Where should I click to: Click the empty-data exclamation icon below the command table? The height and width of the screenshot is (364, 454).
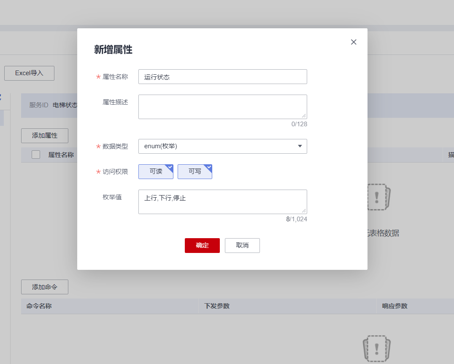(376, 348)
